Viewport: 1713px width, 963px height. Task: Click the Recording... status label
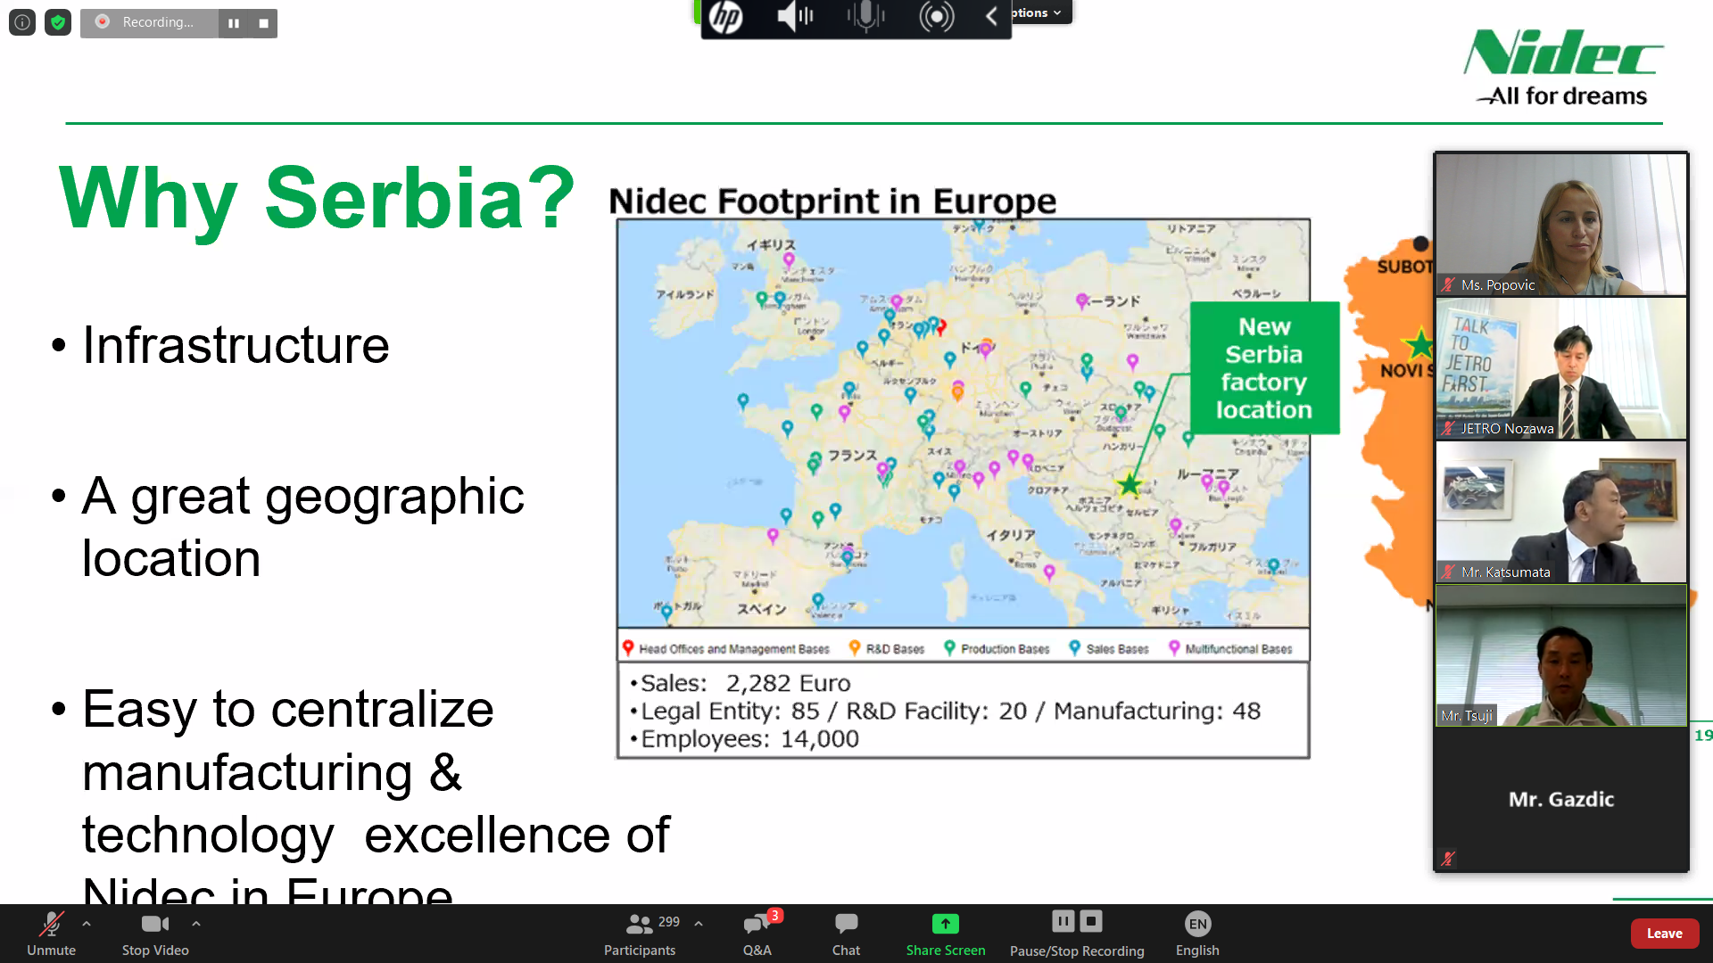158,22
